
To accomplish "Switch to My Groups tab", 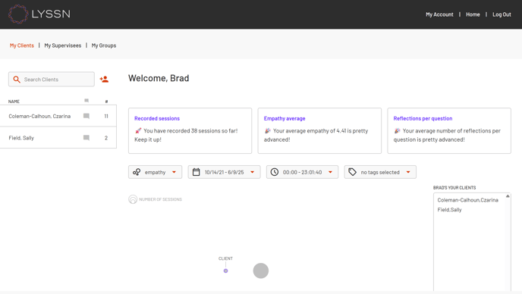I will point(104,45).
